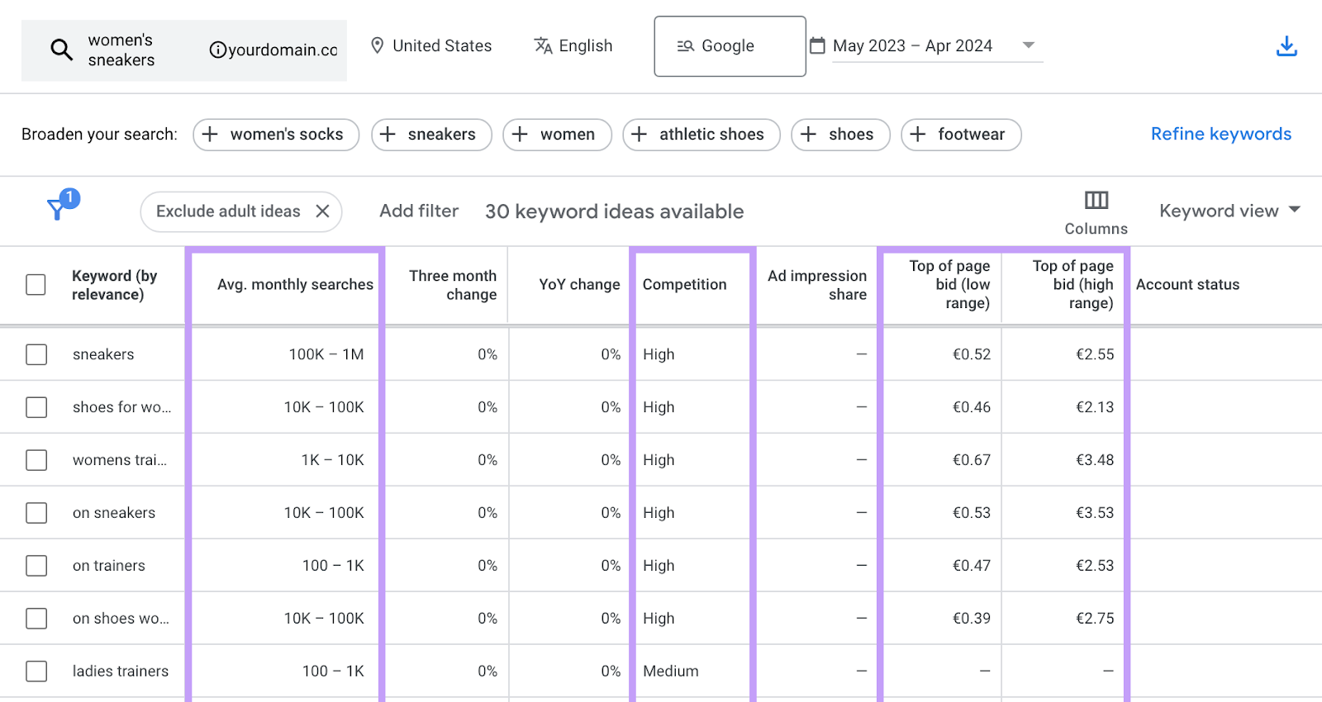Expand the date range dropdown arrow
The image size is (1322, 702).
[x=1029, y=45]
